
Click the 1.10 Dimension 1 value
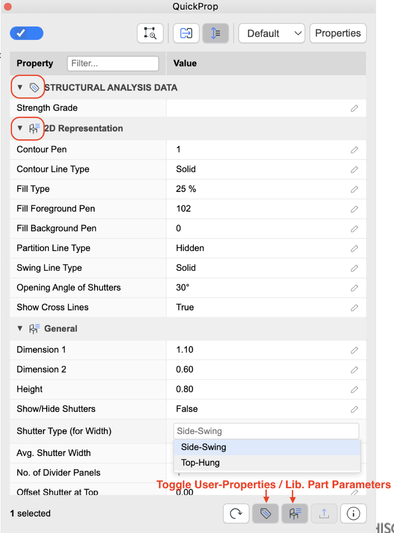point(185,350)
